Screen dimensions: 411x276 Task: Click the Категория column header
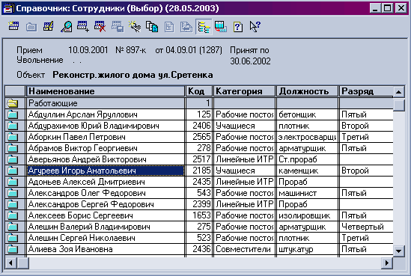coord(244,91)
